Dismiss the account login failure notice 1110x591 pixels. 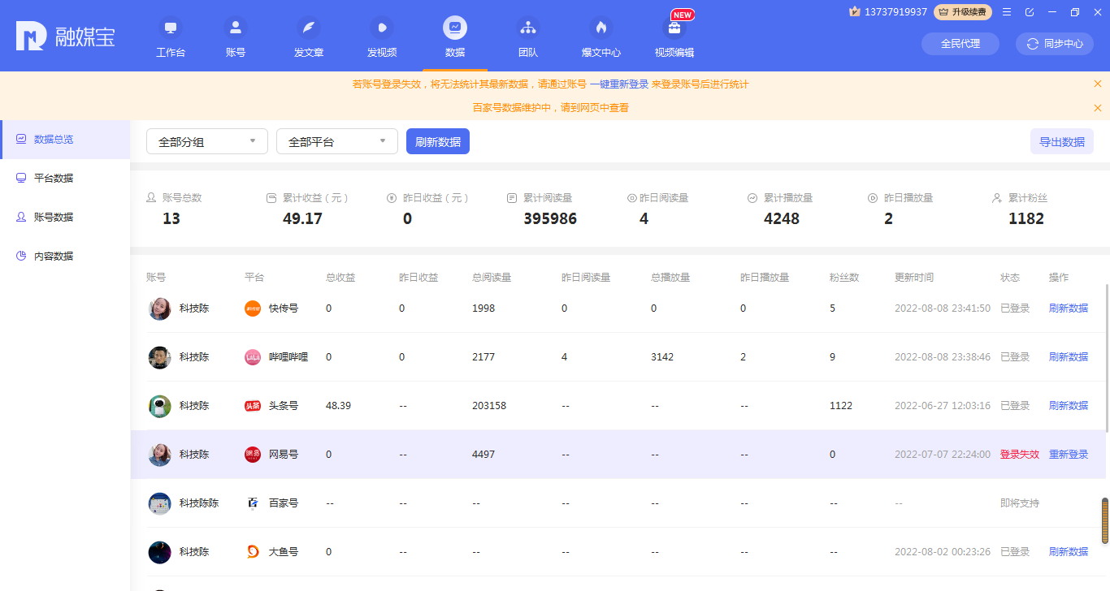click(1098, 84)
